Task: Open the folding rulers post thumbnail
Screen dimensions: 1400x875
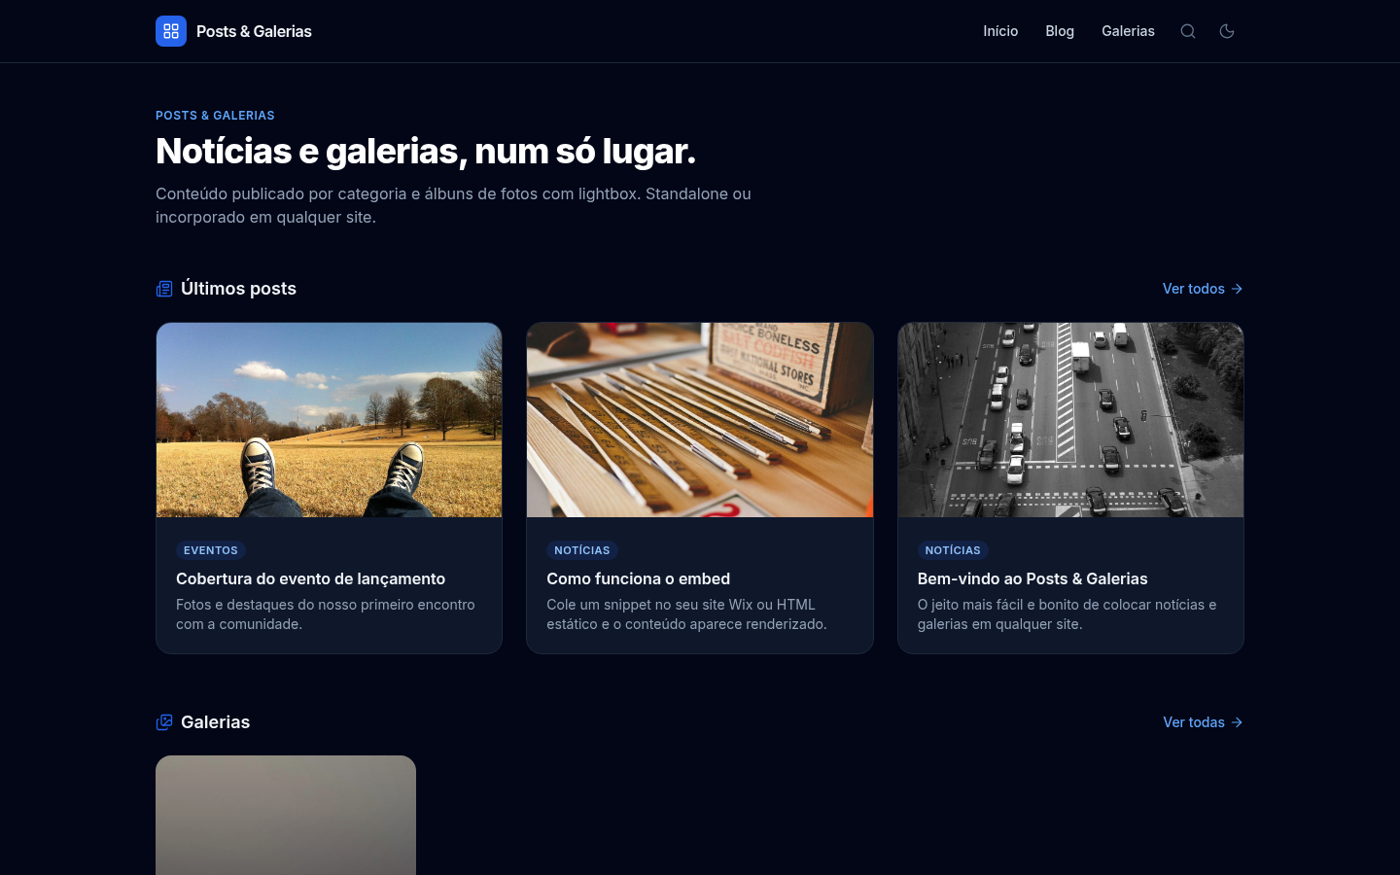Action: pyautogui.click(x=700, y=420)
